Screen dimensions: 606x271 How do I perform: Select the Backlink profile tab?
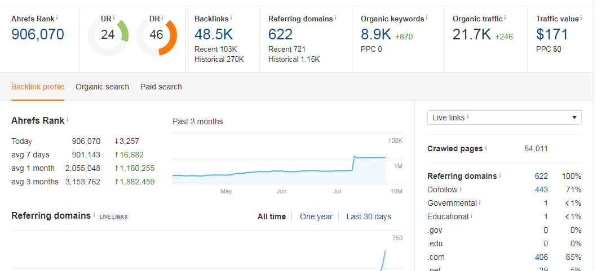point(38,87)
